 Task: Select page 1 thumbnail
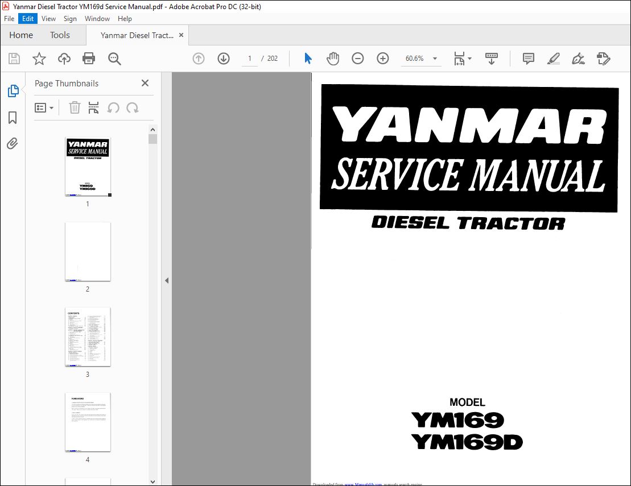coord(88,167)
